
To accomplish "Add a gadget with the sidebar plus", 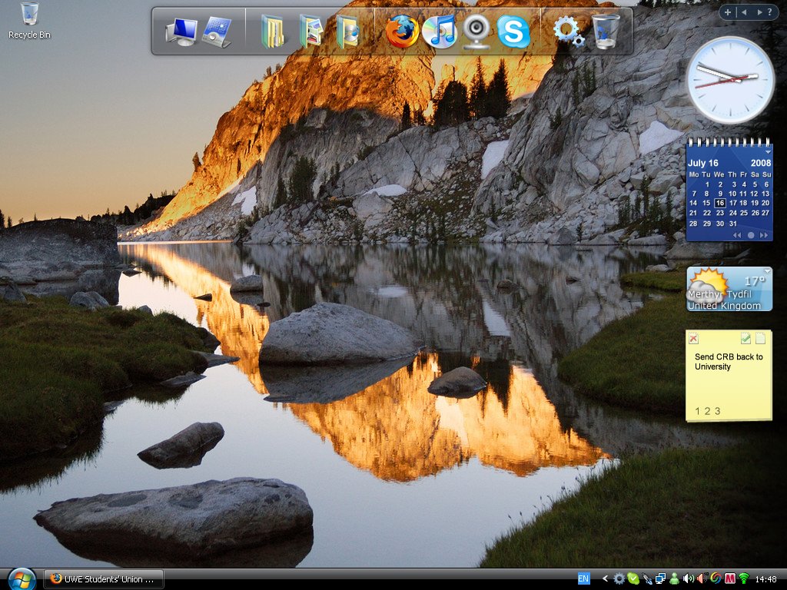I will click(x=728, y=12).
